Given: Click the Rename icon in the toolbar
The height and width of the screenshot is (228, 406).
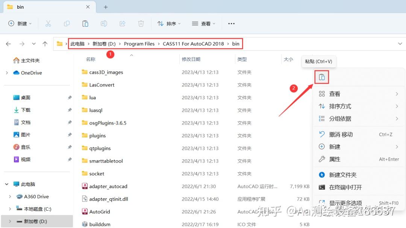Looking at the screenshot, I should coord(103,23).
